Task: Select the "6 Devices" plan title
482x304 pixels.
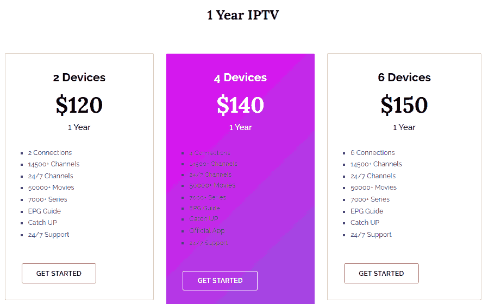Action: tap(404, 77)
